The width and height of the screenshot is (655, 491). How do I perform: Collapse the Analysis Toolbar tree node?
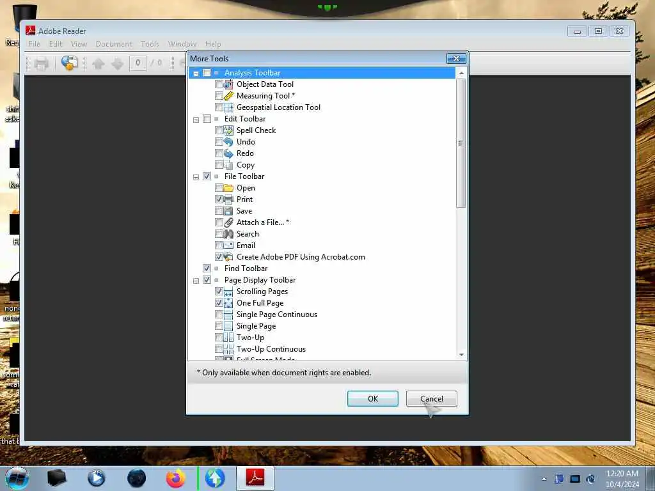point(196,74)
